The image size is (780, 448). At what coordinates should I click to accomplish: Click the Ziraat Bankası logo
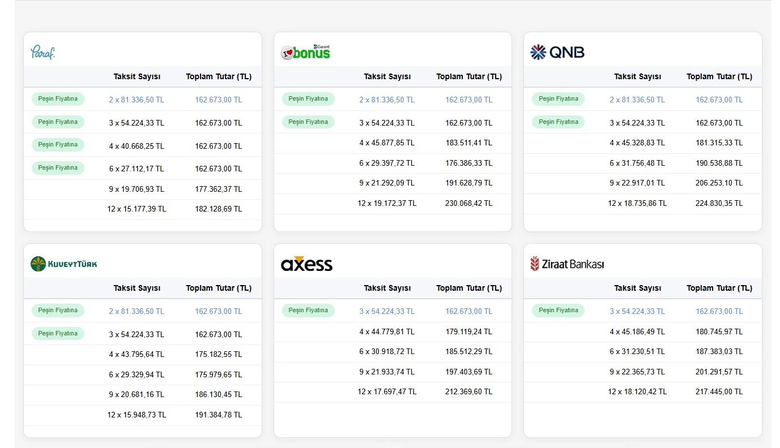tap(567, 264)
